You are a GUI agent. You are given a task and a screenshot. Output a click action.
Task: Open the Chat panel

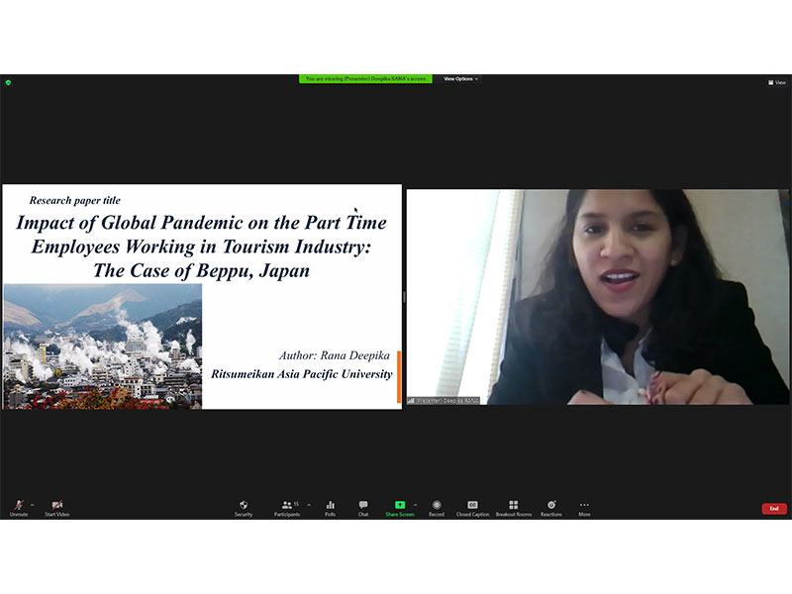[363, 506]
